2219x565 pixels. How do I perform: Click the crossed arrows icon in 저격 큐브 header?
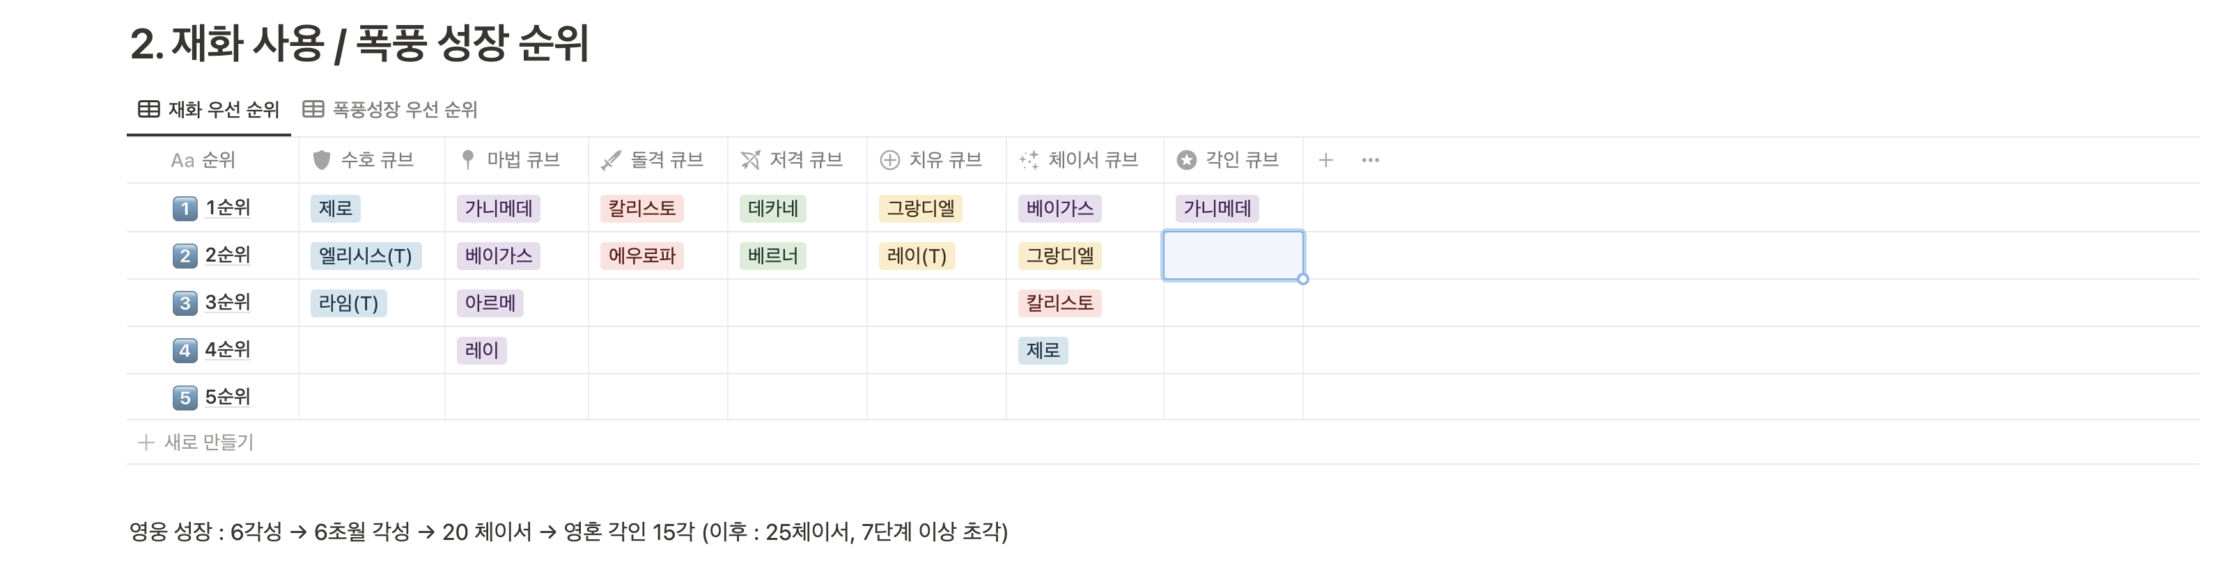click(750, 160)
